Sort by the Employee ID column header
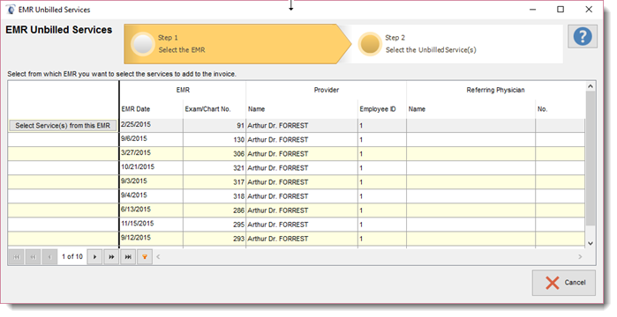This screenshot has height=317, width=617. 378,109
